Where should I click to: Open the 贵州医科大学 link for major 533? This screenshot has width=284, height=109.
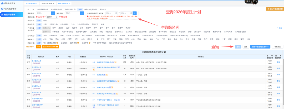click(37, 67)
